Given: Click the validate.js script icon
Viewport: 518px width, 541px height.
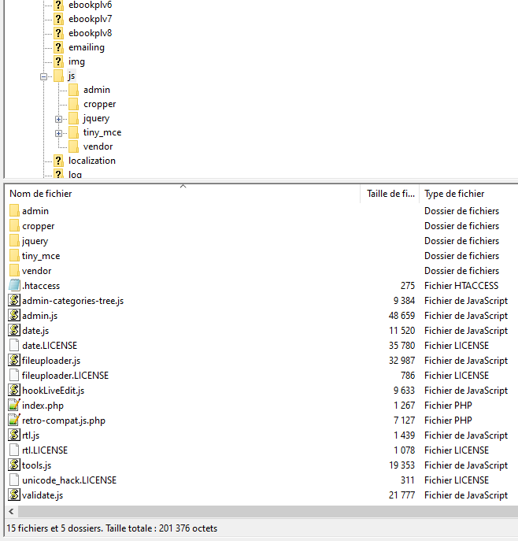Looking at the screenshot, I should [x=14, y=495].
